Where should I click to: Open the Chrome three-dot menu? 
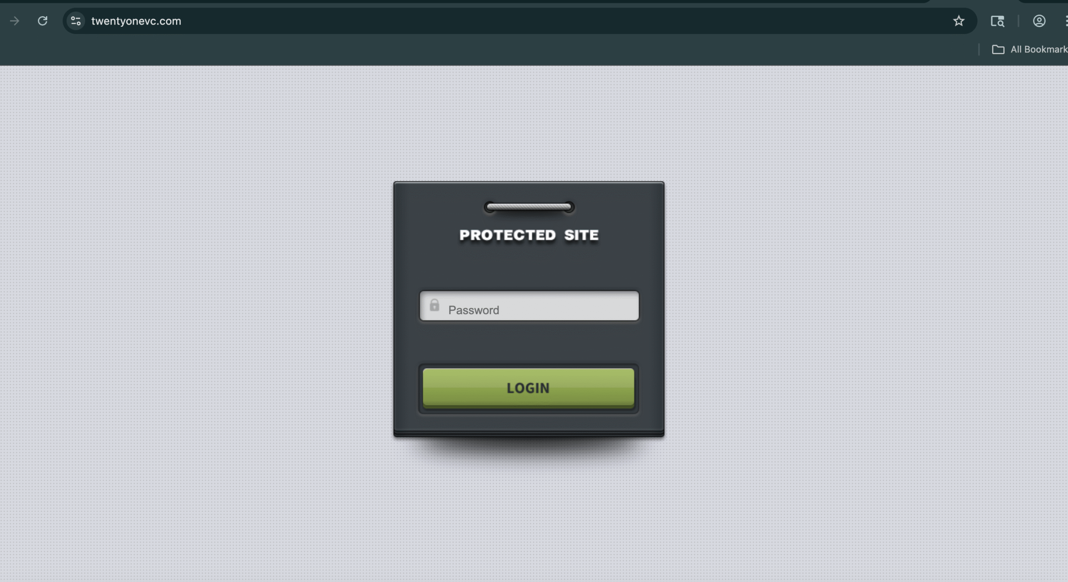1066,21
